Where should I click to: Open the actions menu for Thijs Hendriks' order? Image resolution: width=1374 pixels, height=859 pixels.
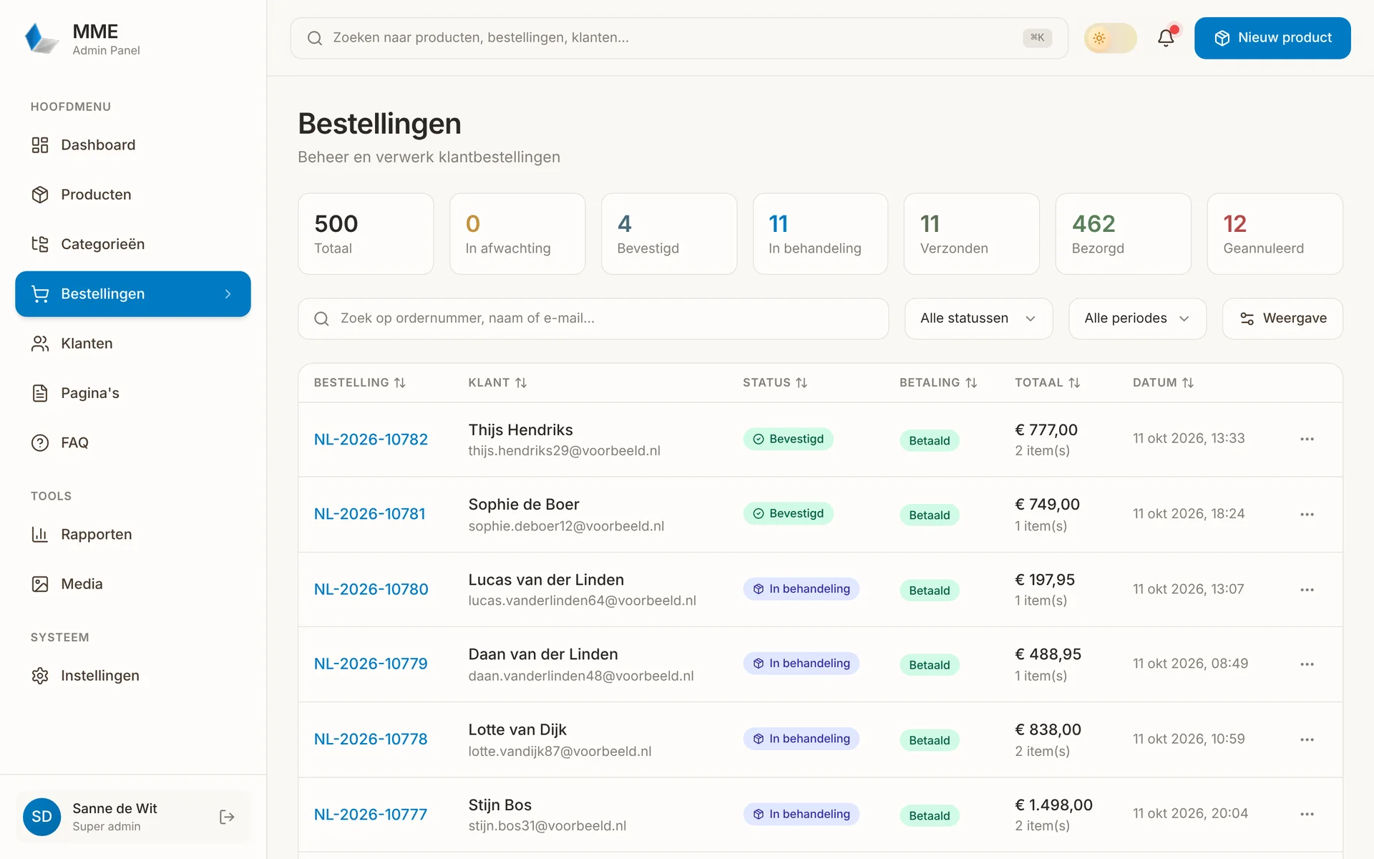tap(1307, 440)
